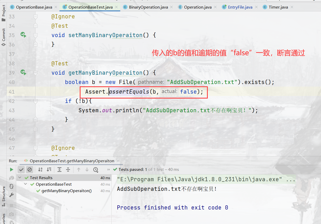321x224 pixels.
Task: Open the Timer.java tab
Action: pos(278,7)
